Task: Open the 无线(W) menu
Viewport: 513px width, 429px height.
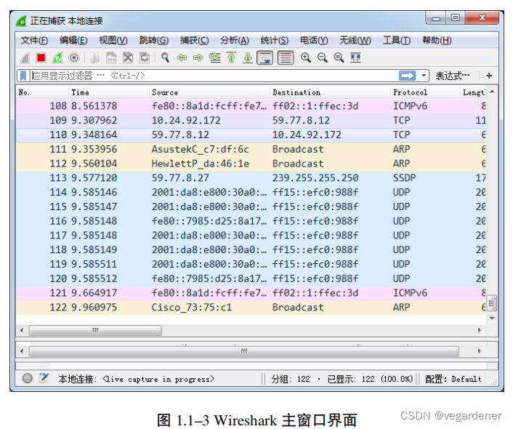Action: (355, 40)
